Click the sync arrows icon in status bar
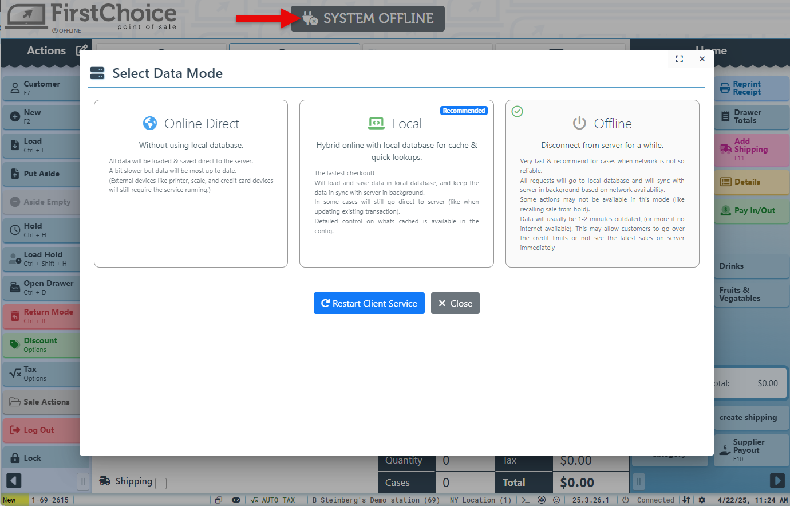 point(686,500)
